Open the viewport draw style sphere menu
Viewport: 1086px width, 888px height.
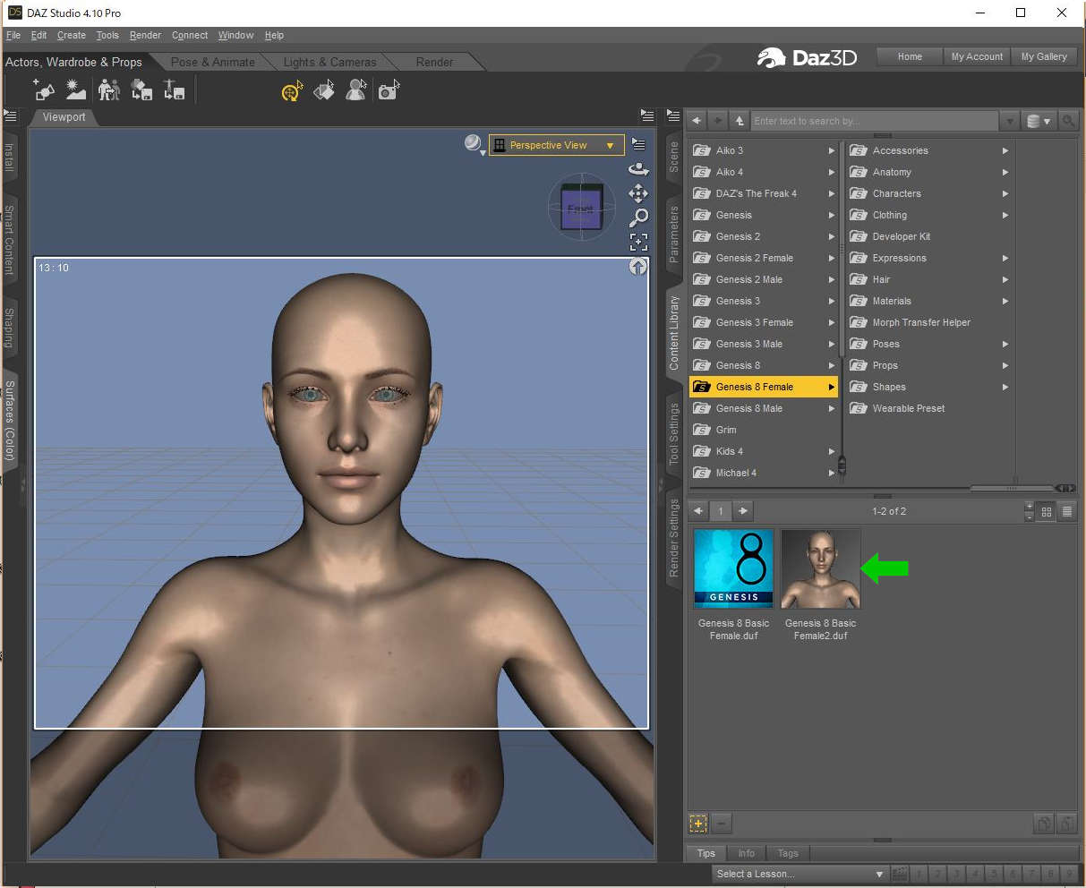click(474, 143)
